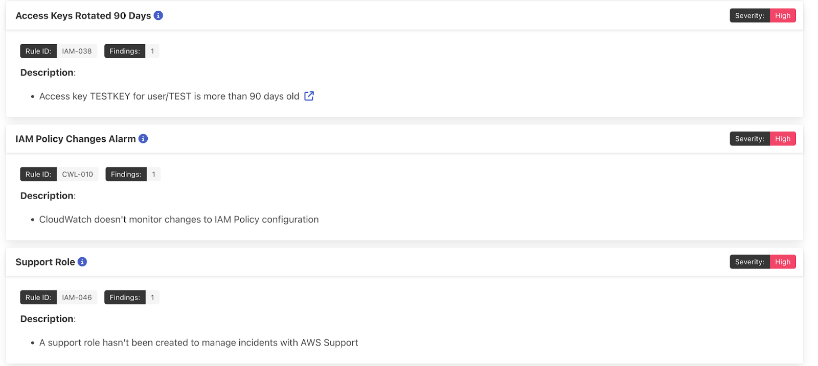Viewport: 818px width, 366px height.
Task: Click High severity badge on Access Keys card
Action: (782, 16)
